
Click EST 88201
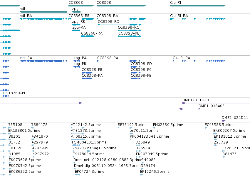click(x=9, y=139)
